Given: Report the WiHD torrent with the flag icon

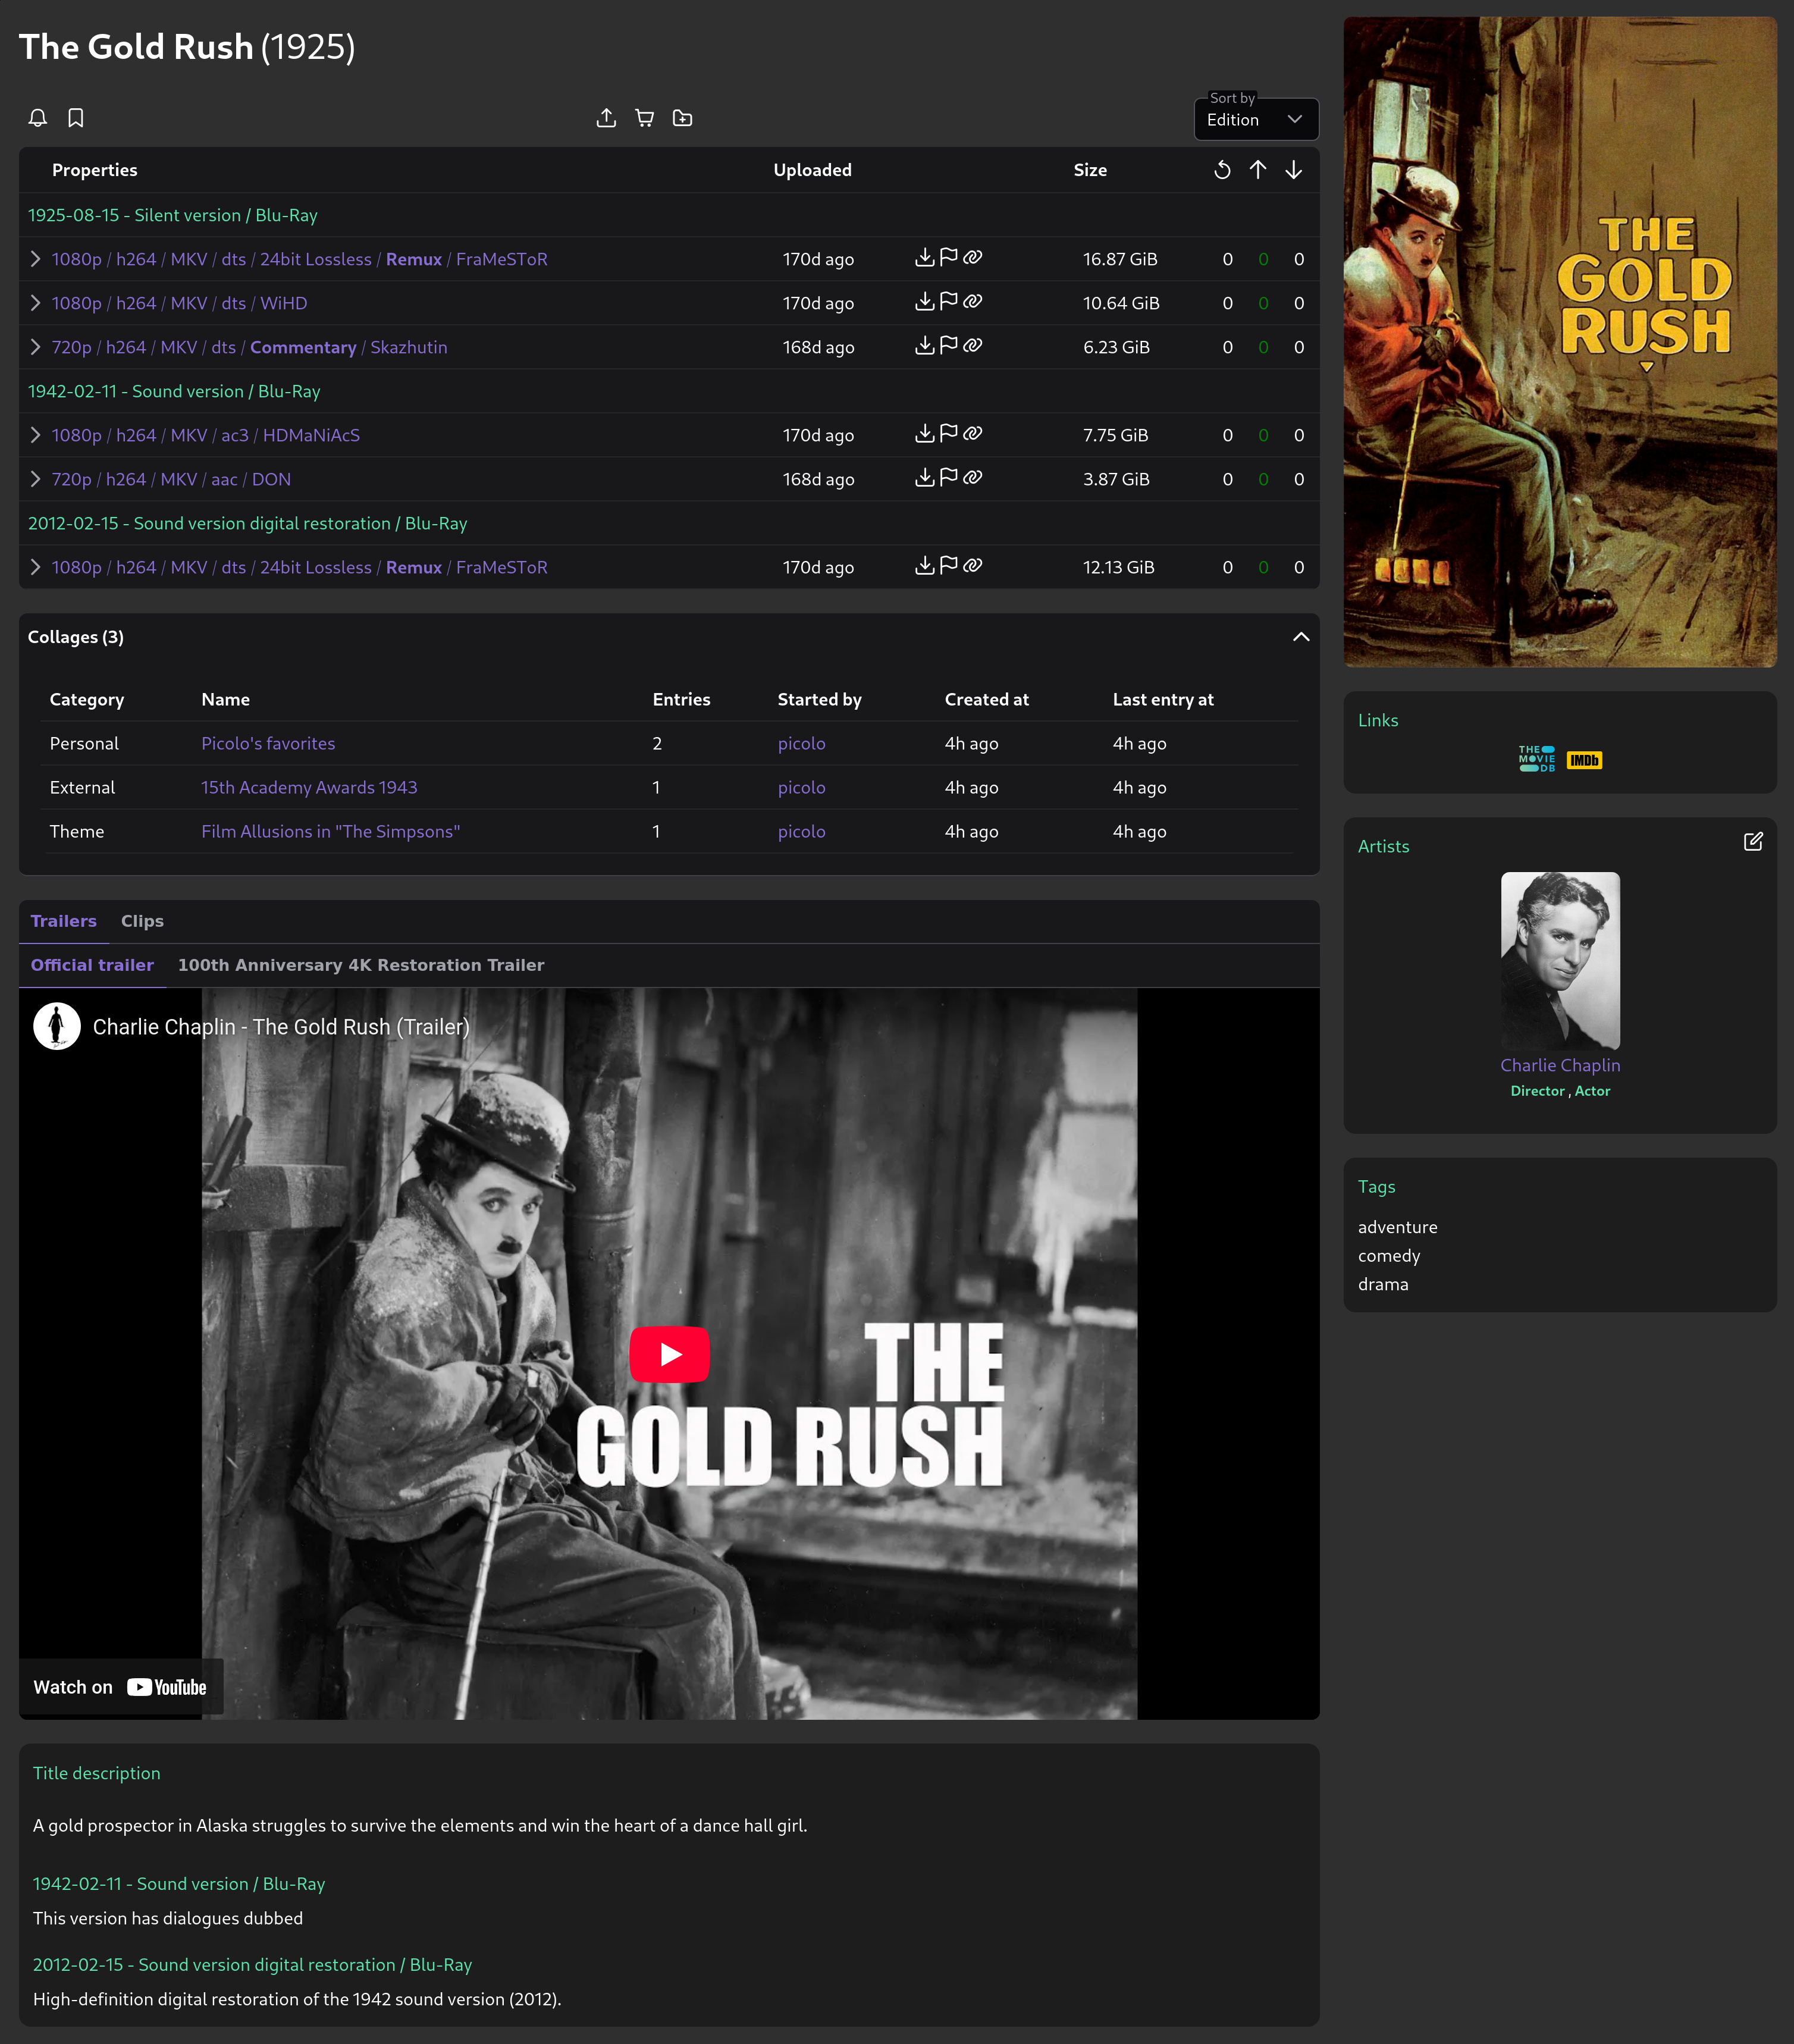Looking at the screenshot, I should (x=949, y=302).
